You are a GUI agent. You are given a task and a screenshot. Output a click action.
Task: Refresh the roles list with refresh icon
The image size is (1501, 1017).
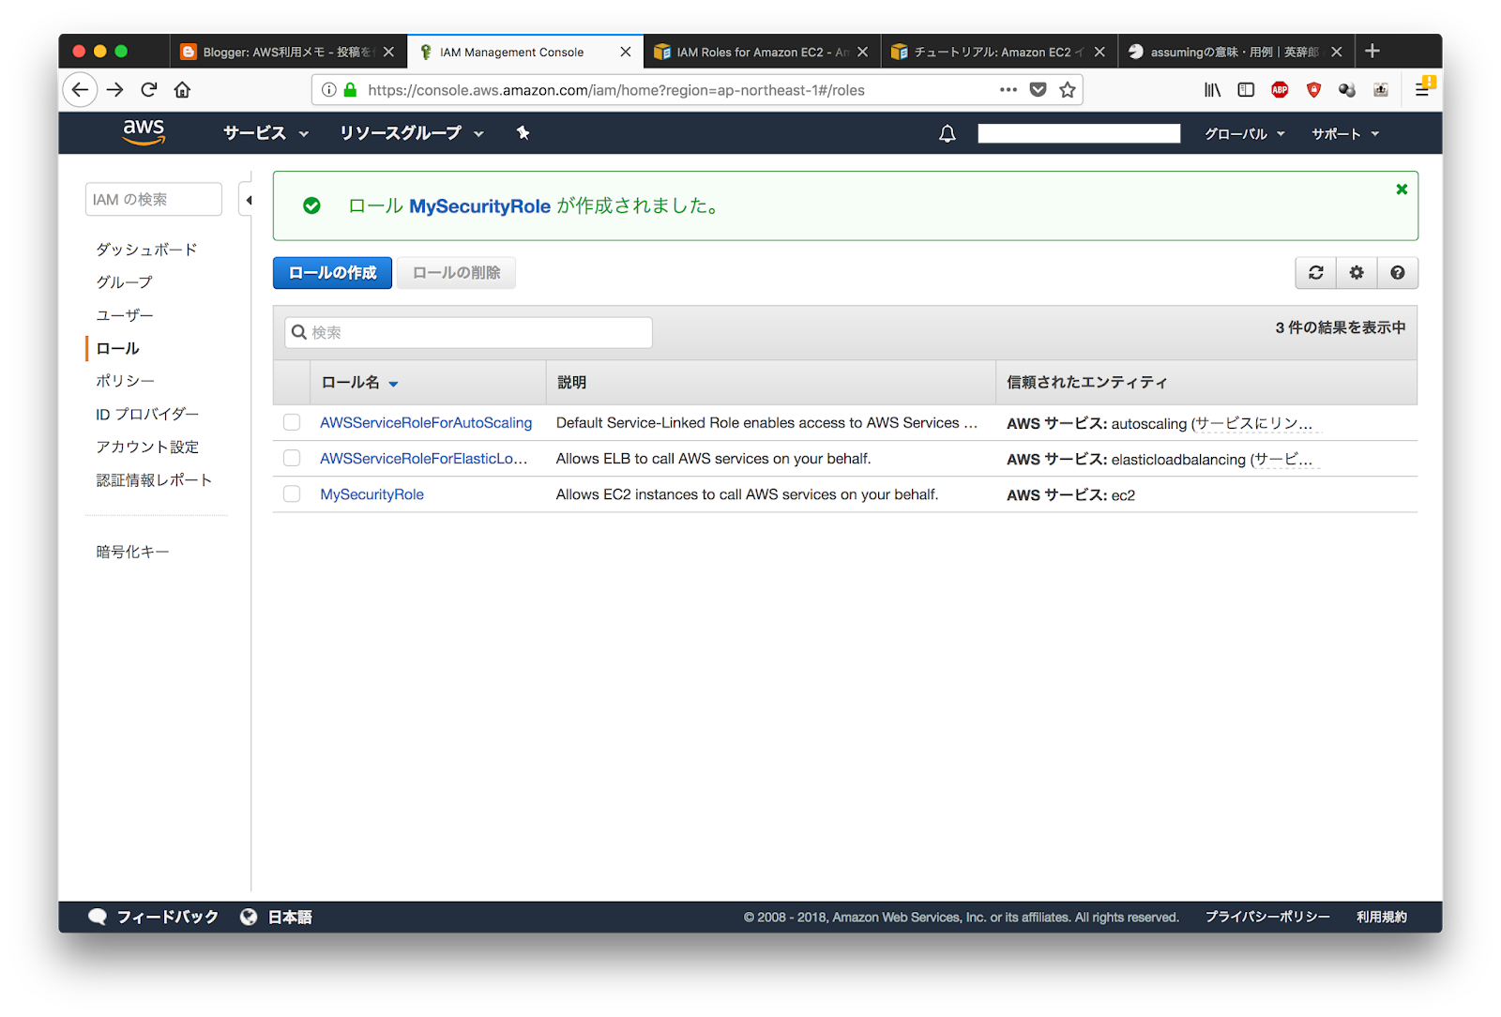(x=1316, y=273)
